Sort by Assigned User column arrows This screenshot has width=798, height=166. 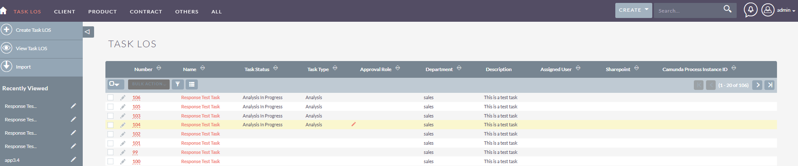pyautogui.click(x=578, y=68)
